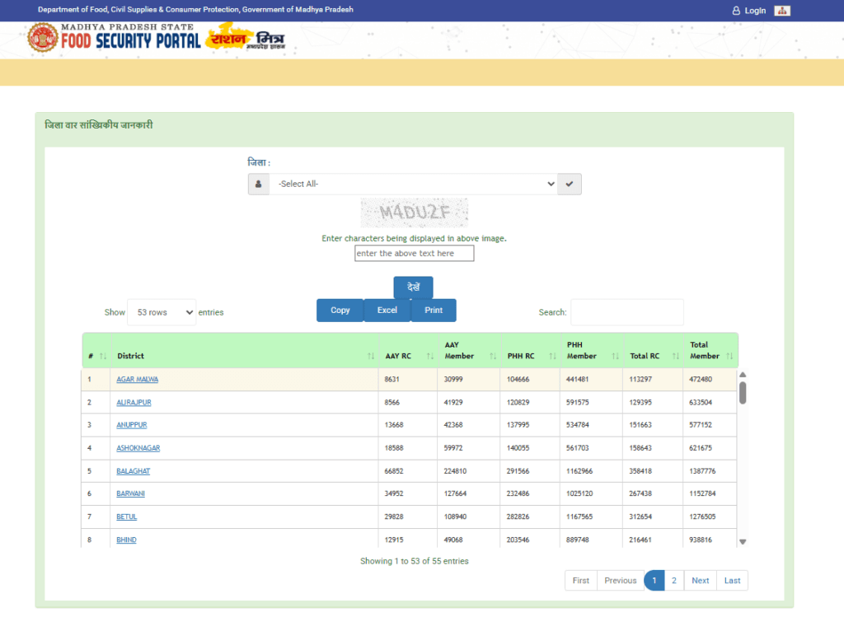
Task: Open the 53 rows entries dropdown
Action: click(x=162, y=312)
